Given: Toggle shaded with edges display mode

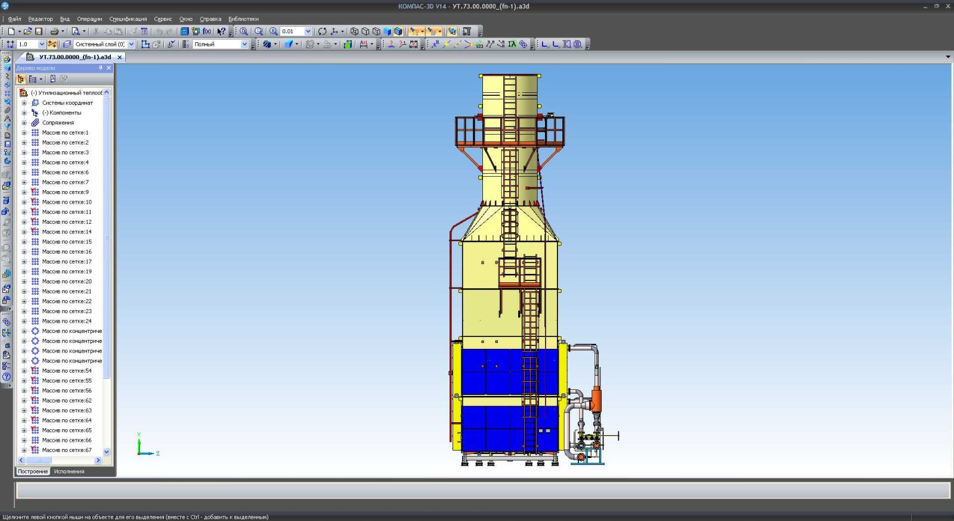Looking at the screenshot, I should (x=398, y=31).
